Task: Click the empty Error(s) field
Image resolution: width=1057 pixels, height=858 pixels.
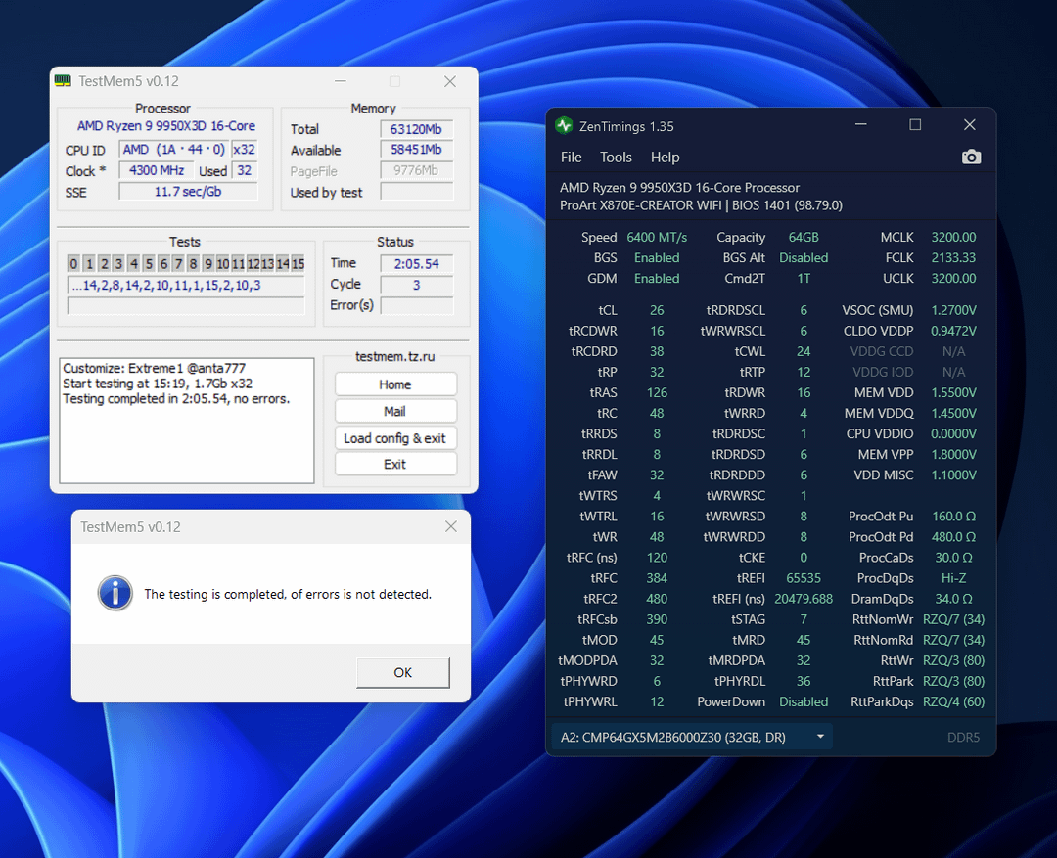Action: (x=417, y=305)
